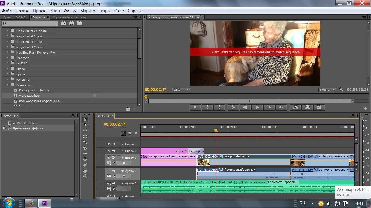The height and width of the screenshot is (208, 371).
Task: Click the timeline Add Marker icon
Action: tap(136, 133)
